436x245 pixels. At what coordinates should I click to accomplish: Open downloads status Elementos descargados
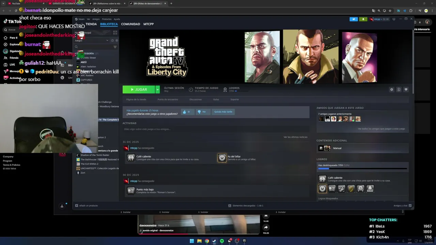tap(246, 206)
